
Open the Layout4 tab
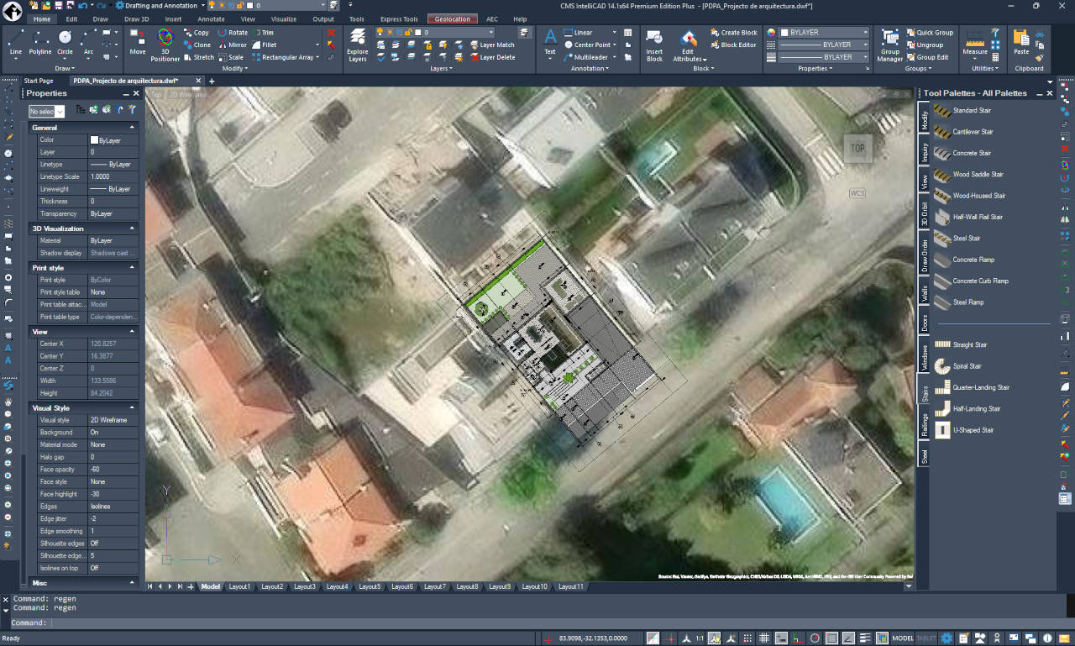coord(337,586)
